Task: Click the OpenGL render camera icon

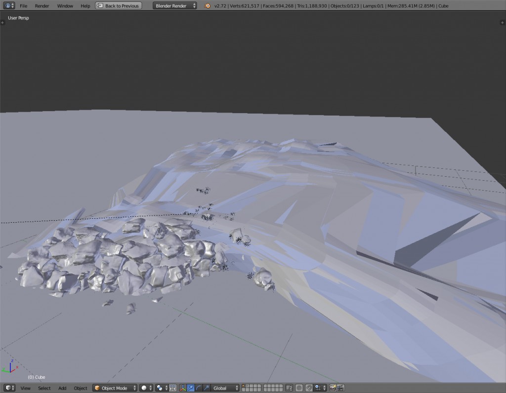Action: pos(333,388)
